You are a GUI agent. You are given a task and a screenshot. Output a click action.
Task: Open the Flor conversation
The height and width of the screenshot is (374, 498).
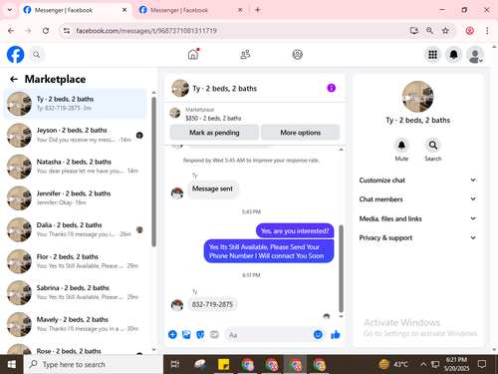pos(75,261)
